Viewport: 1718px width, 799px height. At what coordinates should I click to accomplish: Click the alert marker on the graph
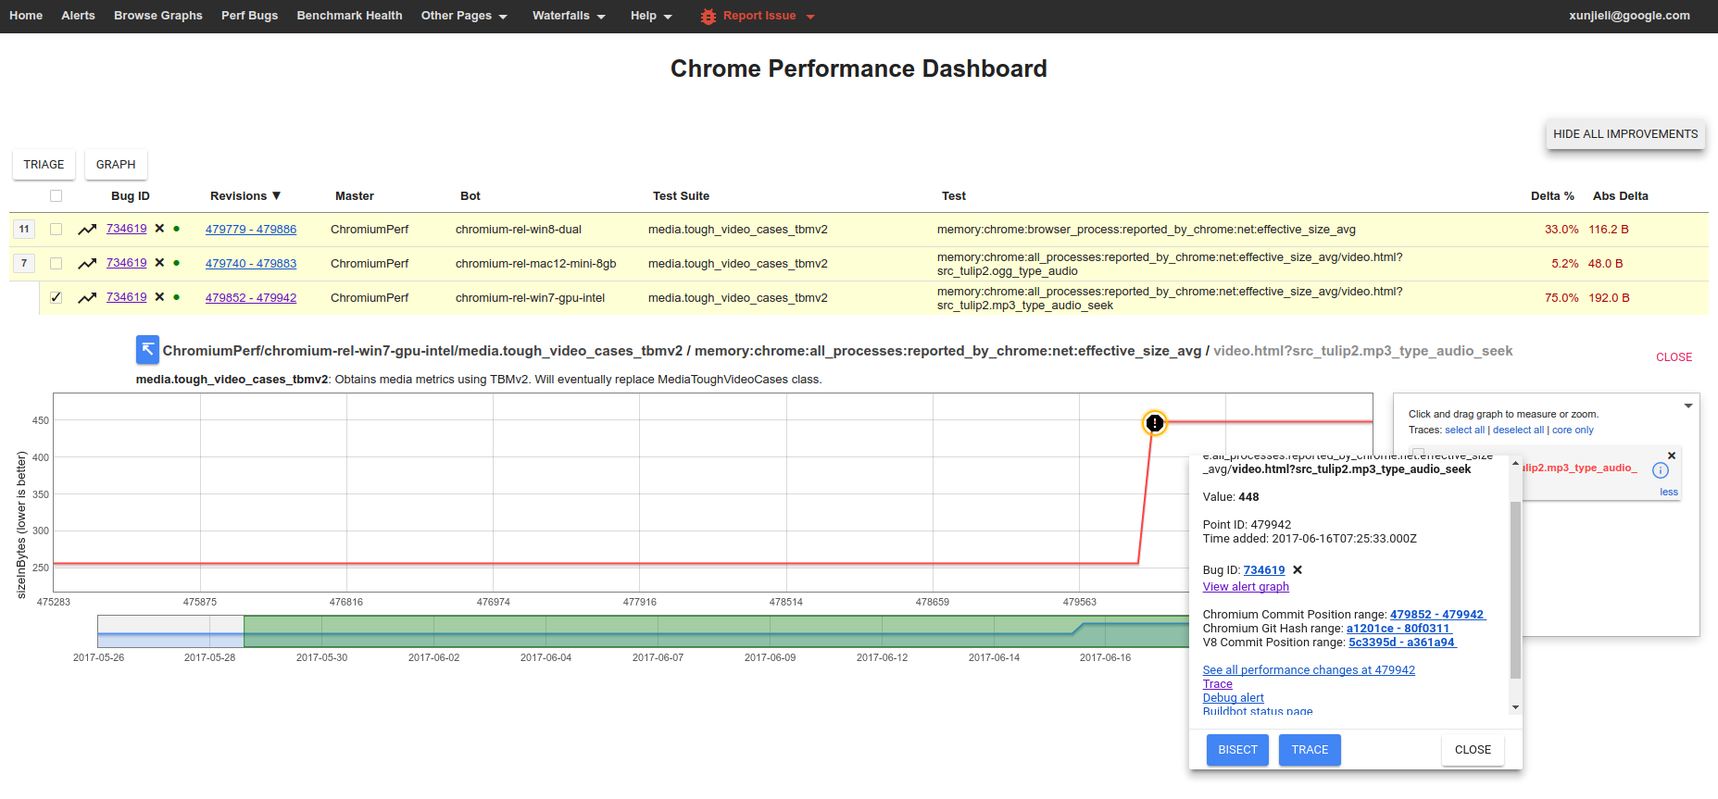(1155, 423)
